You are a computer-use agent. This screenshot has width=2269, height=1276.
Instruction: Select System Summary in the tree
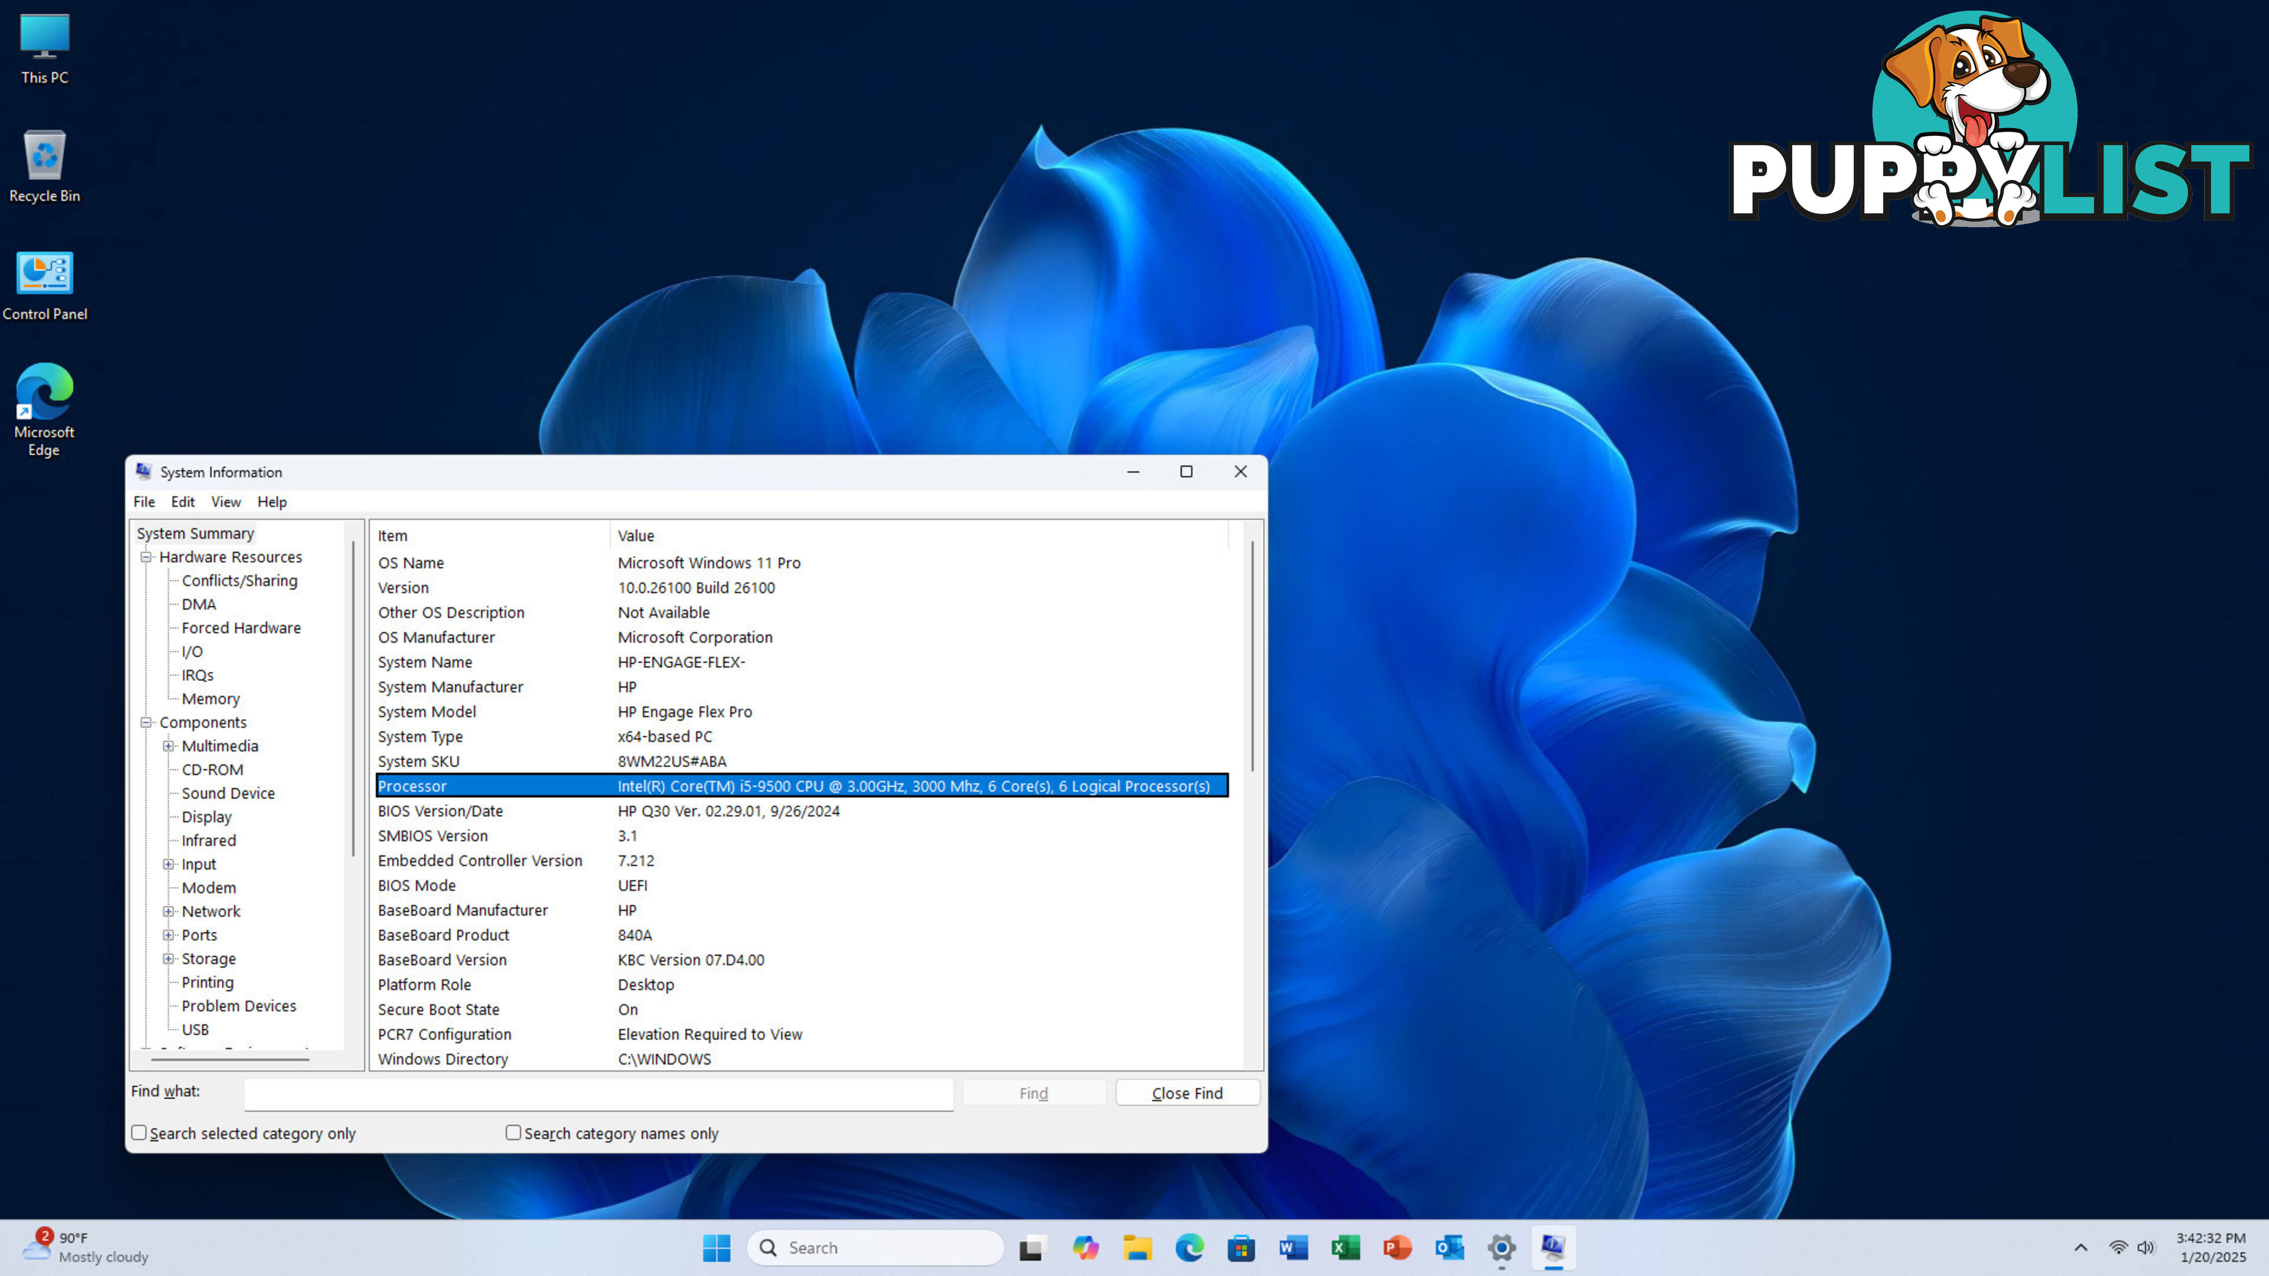194,533
